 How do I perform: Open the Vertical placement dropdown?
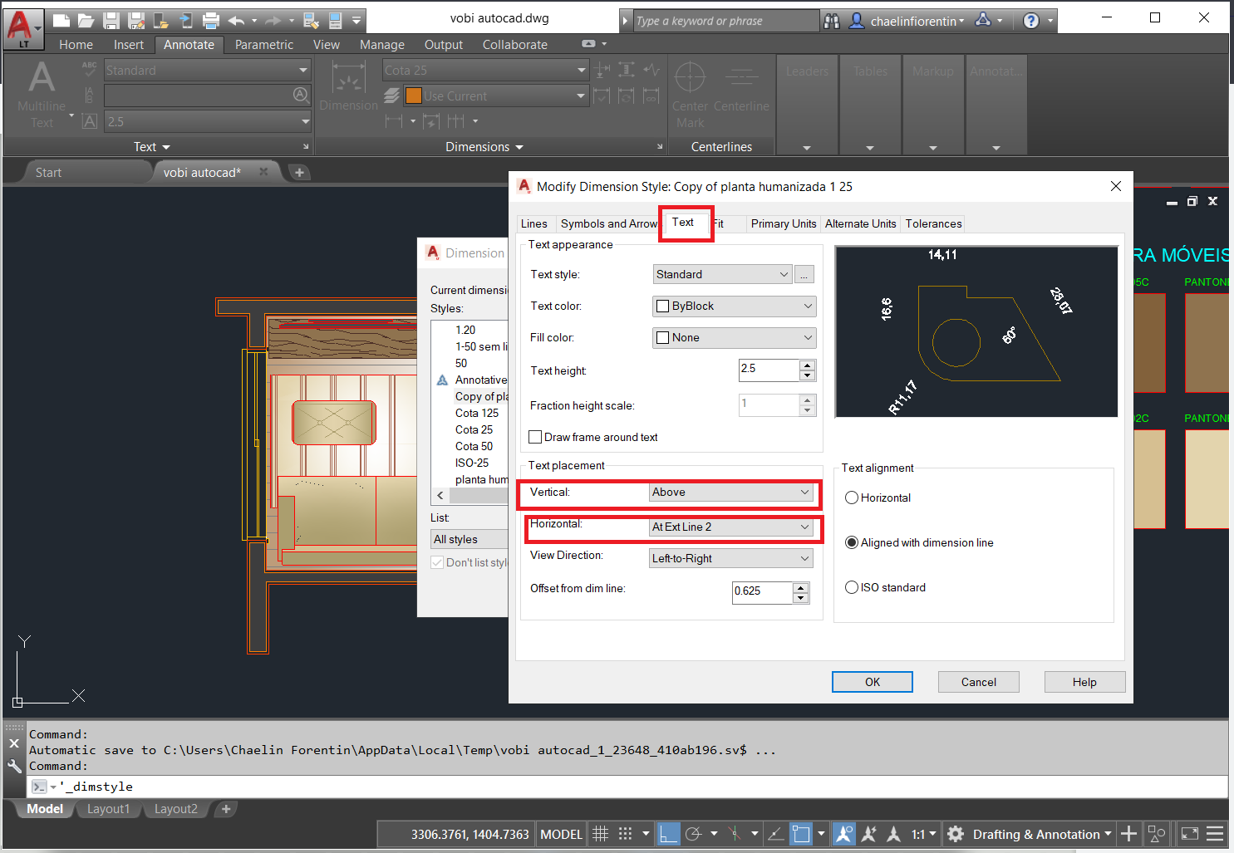click(x=730, y=492)
